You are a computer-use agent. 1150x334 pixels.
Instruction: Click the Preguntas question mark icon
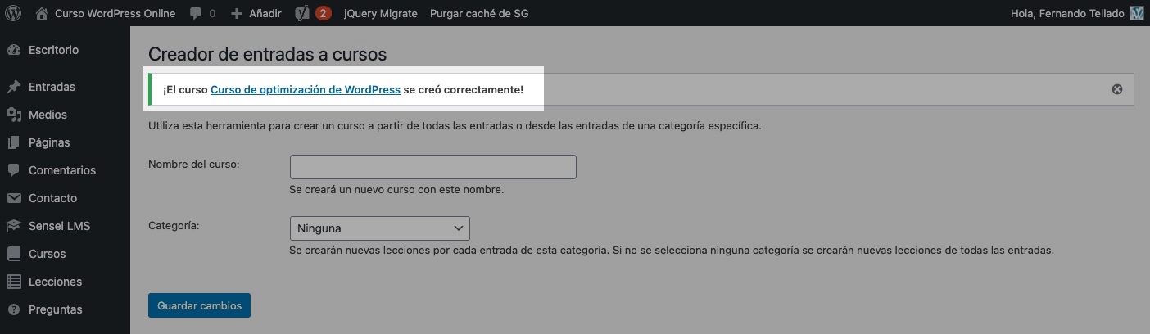(x=13, y=309)
